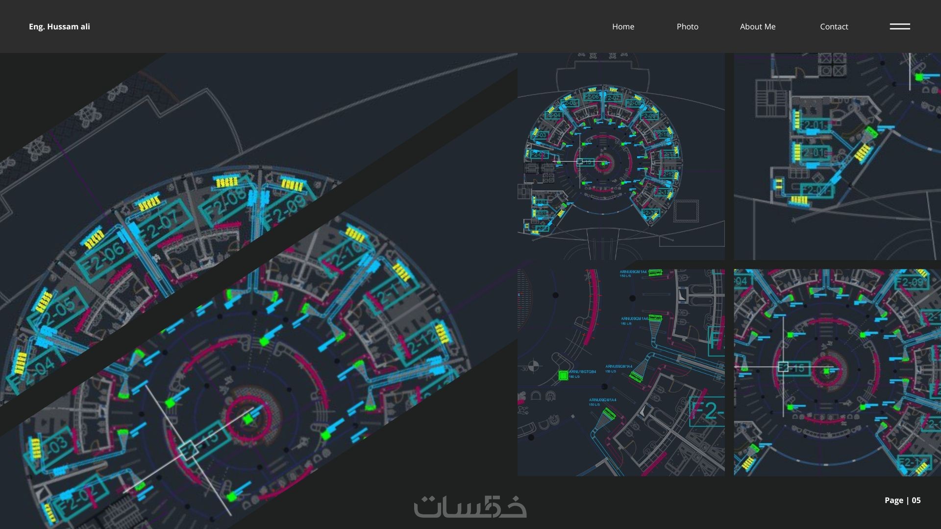Open the hamburger menu icon
This screenshot has height=529, width=941.
[900, 26]
